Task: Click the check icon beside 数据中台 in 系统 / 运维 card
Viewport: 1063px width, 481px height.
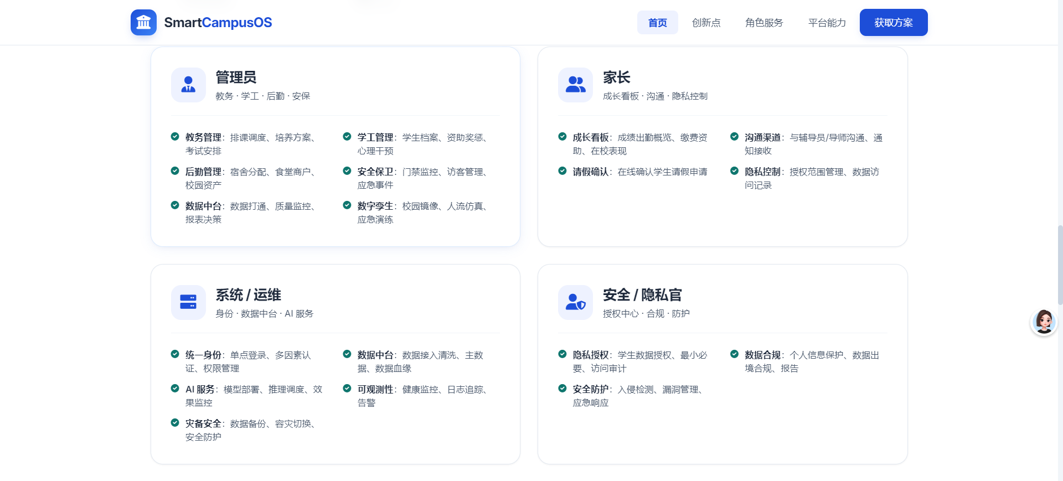Action: [347, 354]
